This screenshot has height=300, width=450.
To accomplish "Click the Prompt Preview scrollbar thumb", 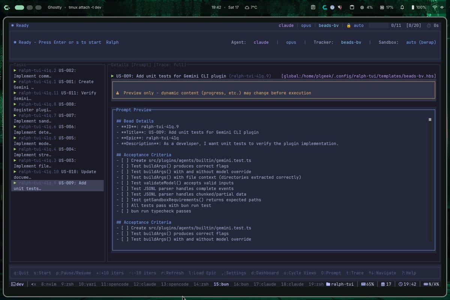I will click(430, 120).
